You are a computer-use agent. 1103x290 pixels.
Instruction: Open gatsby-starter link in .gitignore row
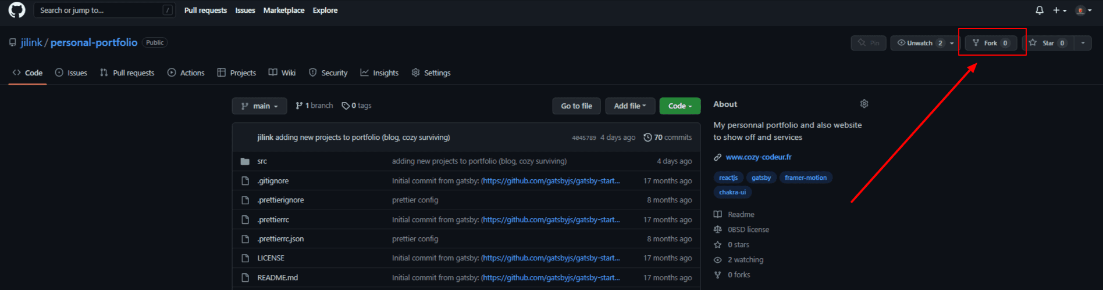[551, 181]
